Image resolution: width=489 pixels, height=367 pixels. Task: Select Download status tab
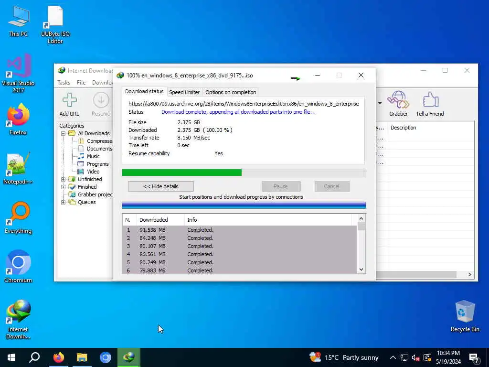[144, 91]
